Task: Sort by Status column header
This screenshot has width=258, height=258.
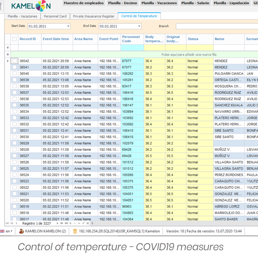Action: tap(200, 39)
